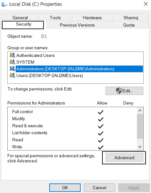Click the Administrators group icon

[12, 69]
